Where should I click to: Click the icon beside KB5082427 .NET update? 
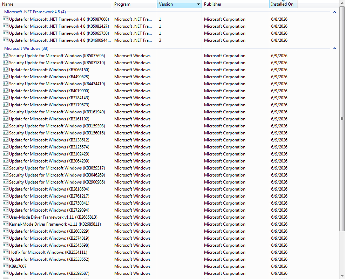[6, 26]
